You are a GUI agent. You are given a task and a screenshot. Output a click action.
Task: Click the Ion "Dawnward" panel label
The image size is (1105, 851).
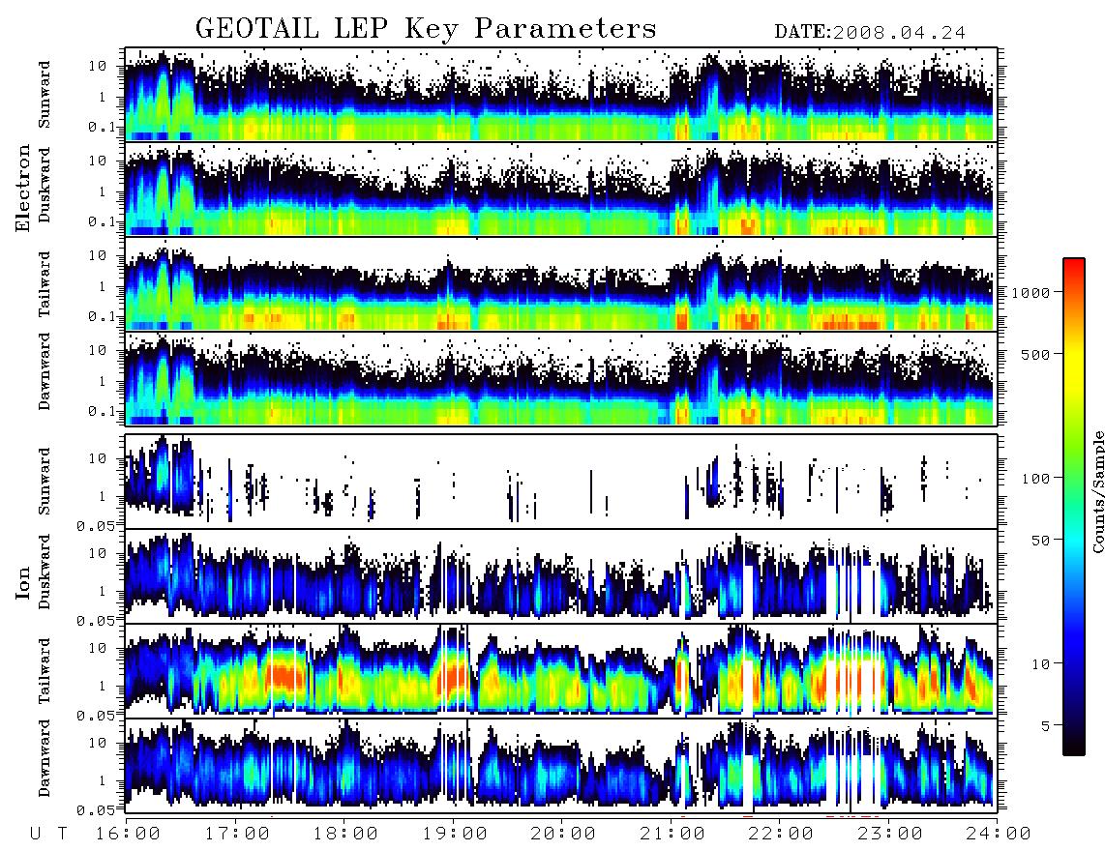(45, 758)
